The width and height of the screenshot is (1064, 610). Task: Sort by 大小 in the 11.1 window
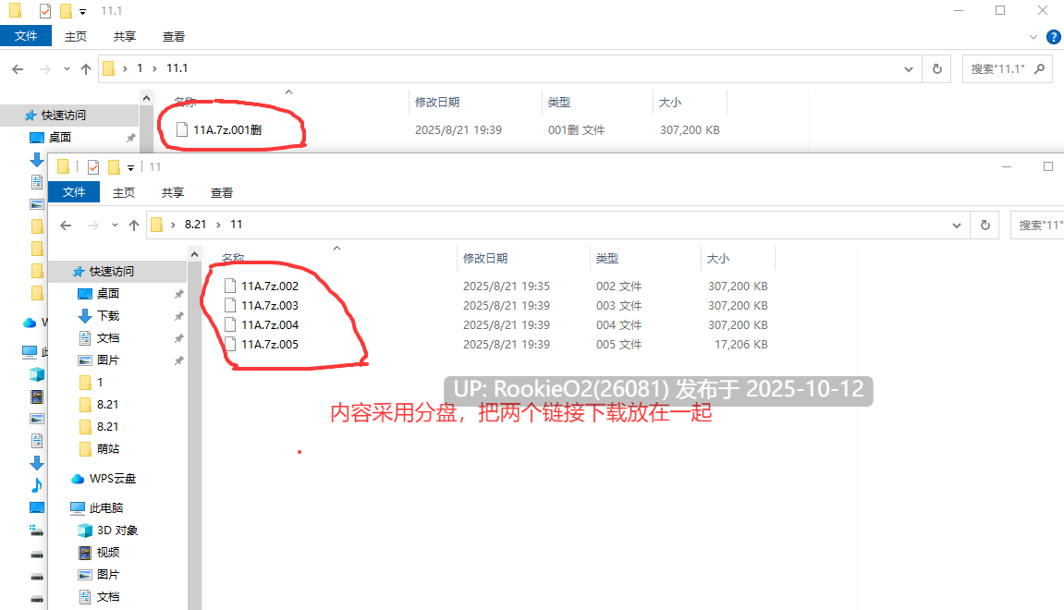pos(670,102)
